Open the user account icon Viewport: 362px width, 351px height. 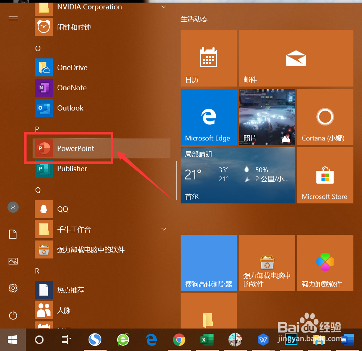(13, 207)
